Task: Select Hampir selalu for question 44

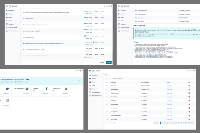Action: tap(85, 57)
